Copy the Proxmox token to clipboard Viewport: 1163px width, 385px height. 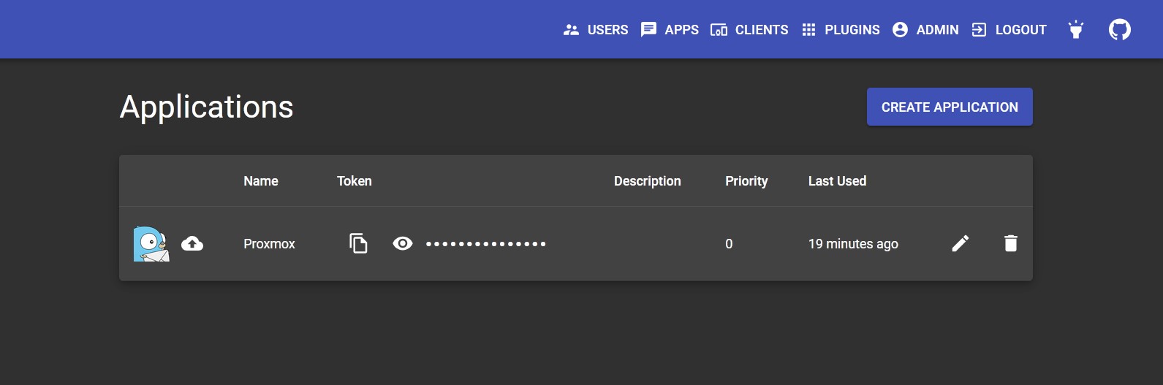[x=358, y=243]
